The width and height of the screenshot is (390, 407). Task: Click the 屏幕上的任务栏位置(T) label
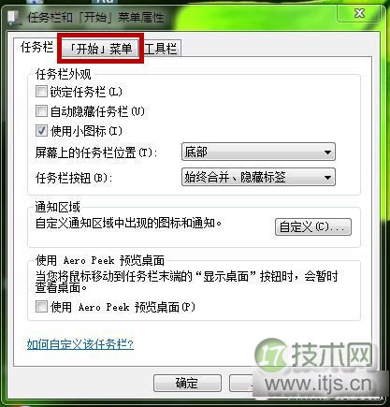click(96, 153)
